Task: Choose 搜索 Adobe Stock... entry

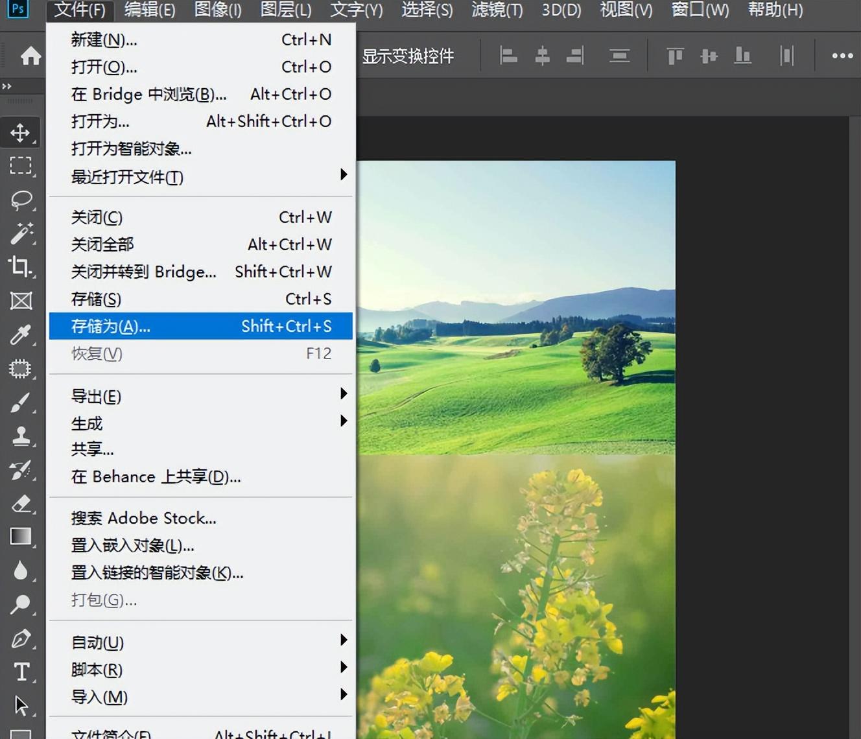Action: (201, 518)
